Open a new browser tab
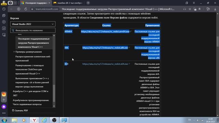 [x=88, y=3]
